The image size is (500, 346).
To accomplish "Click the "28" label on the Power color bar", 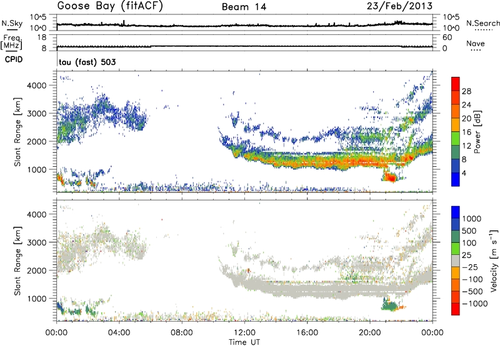I will point(466,91).
